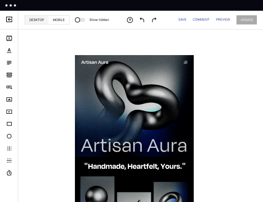Insert a horizontal divider line icon
Image resolution: width=263 pixels, height=202 pixels.
pyautogui.click(x=9, y=161)
